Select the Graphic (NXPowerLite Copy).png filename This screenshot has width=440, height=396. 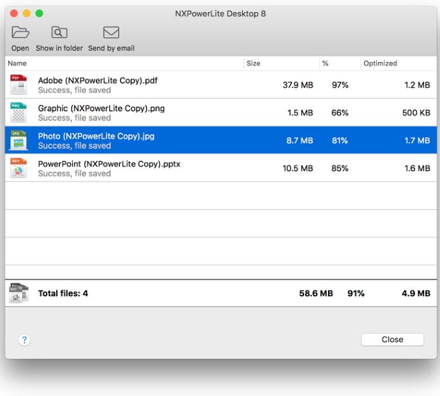(x=101, y=108)
